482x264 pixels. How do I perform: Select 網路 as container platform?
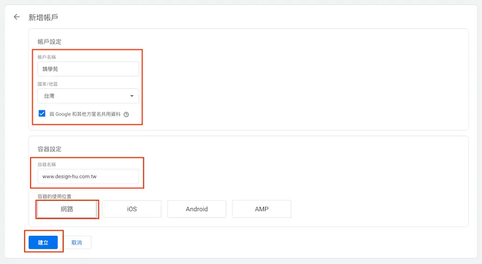[67, 209]
